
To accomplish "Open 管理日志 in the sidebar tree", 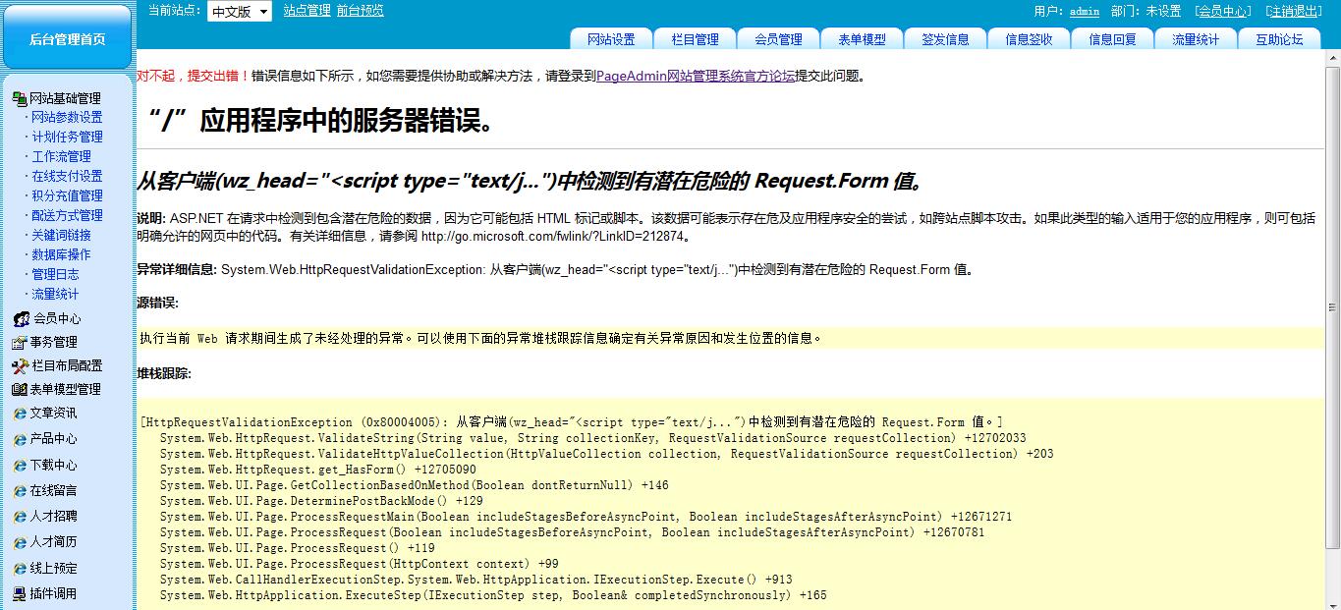I will (55, 274).
